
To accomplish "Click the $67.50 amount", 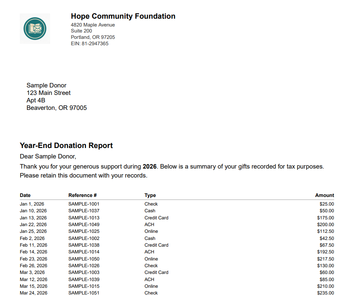I will pos(327,245).
